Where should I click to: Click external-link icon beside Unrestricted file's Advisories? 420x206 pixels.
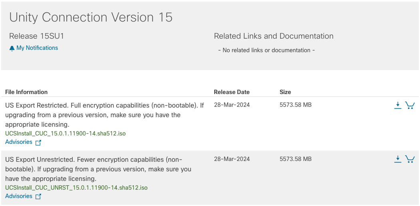click(38, 196)
